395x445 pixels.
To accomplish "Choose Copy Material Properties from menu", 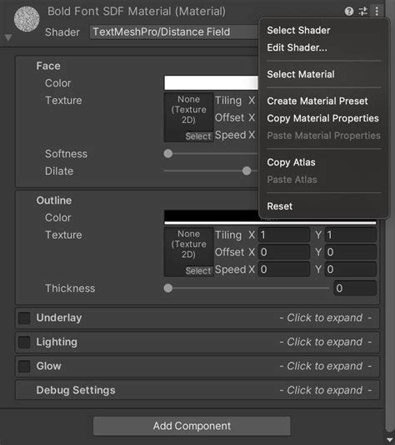I will click(322, 118).
